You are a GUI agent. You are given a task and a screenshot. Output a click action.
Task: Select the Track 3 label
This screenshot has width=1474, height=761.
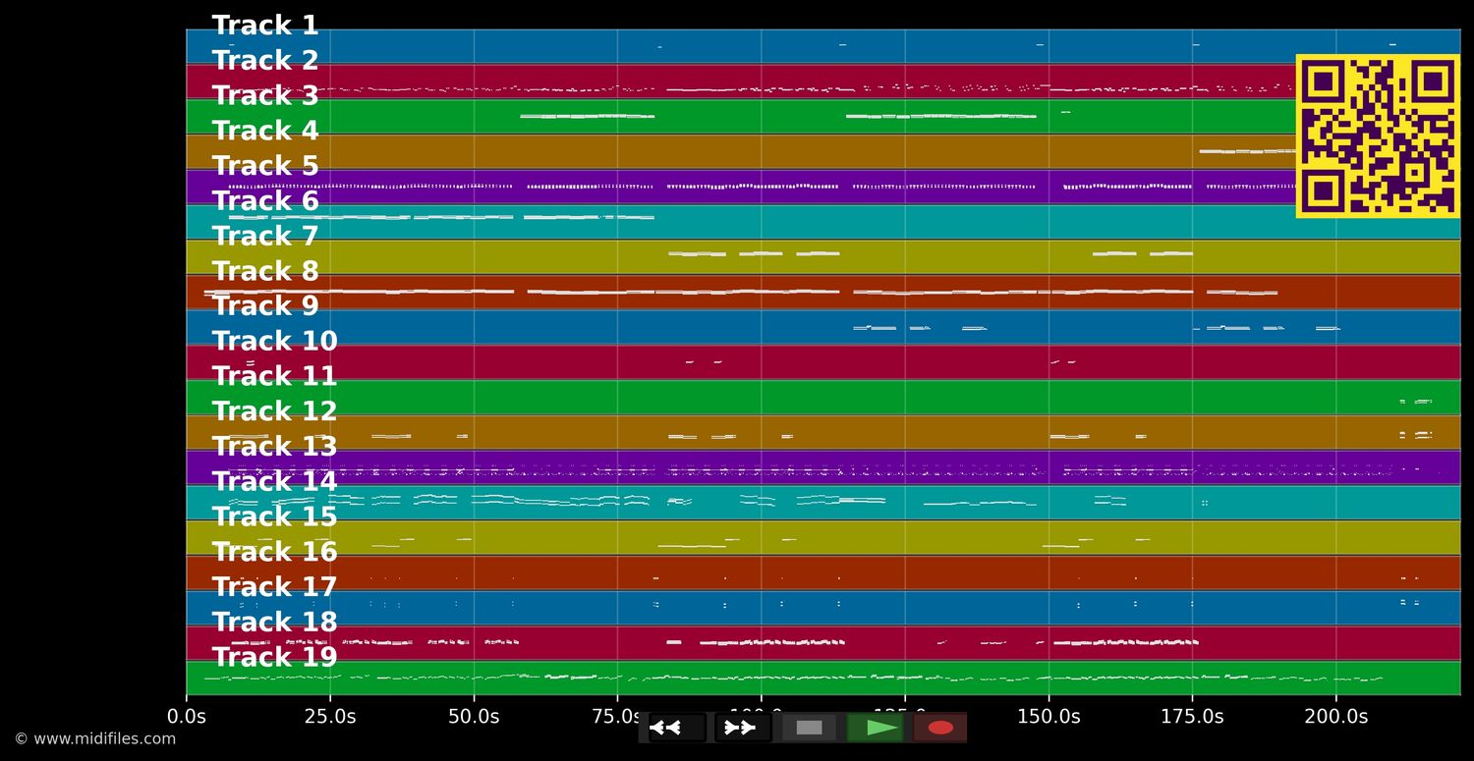265,96
